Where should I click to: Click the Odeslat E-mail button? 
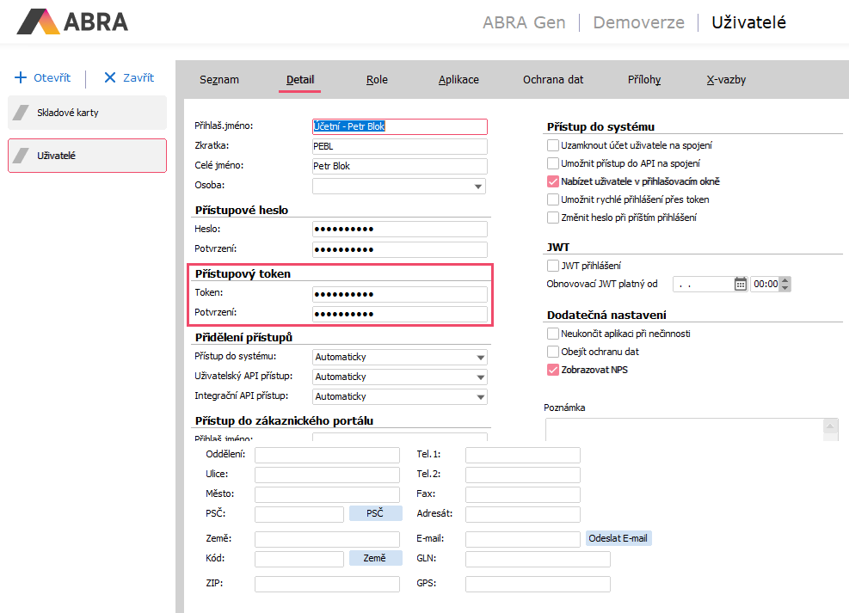[x=618, y=538]
